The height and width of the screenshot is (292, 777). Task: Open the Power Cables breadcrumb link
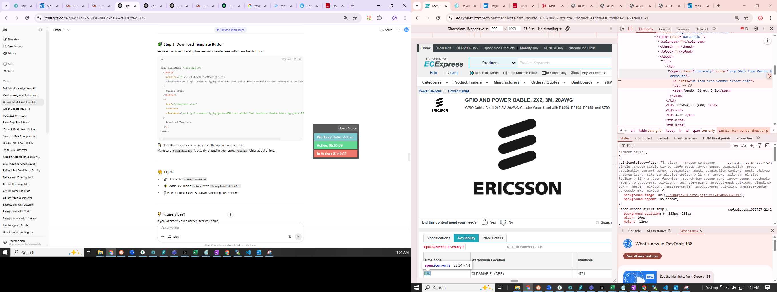point(458,91)
